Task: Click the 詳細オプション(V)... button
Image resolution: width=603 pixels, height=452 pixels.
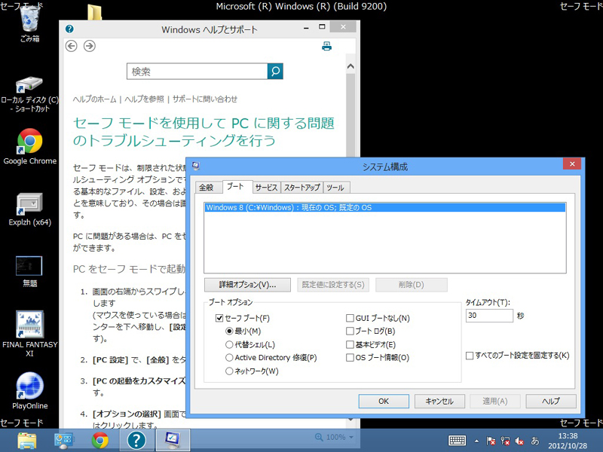Action: coord(248,285)
